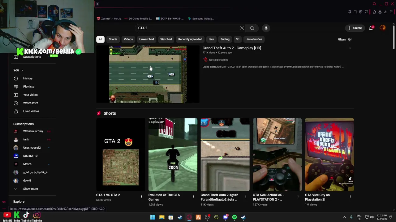Open the GTA Vice City Playstation 2 short thumbnail
Screen dimensions: 396x222
coord(329,155)
